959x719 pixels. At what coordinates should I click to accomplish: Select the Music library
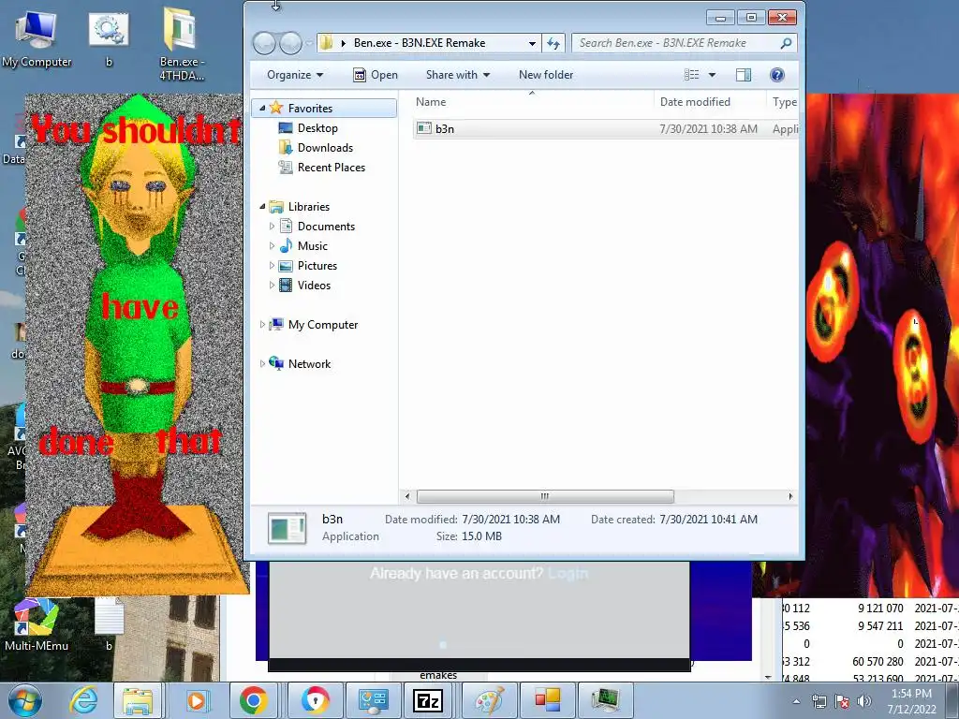313,246
